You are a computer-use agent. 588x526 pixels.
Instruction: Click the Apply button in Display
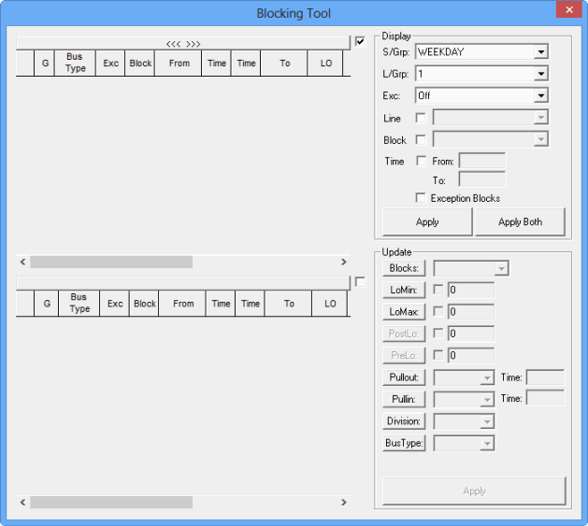(427, 222)
